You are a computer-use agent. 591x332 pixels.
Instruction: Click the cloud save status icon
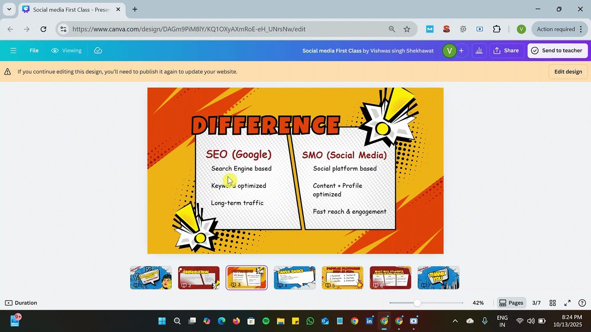pyautogui.click(x=98, y=51)
